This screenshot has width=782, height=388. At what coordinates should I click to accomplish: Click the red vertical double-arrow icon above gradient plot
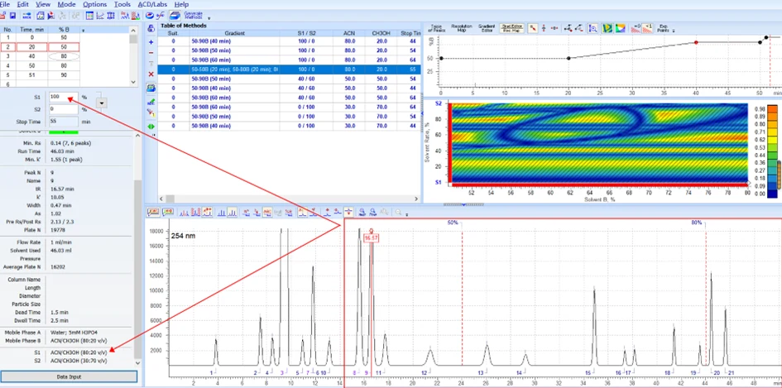pyautogui.click(x=545, y=27)
